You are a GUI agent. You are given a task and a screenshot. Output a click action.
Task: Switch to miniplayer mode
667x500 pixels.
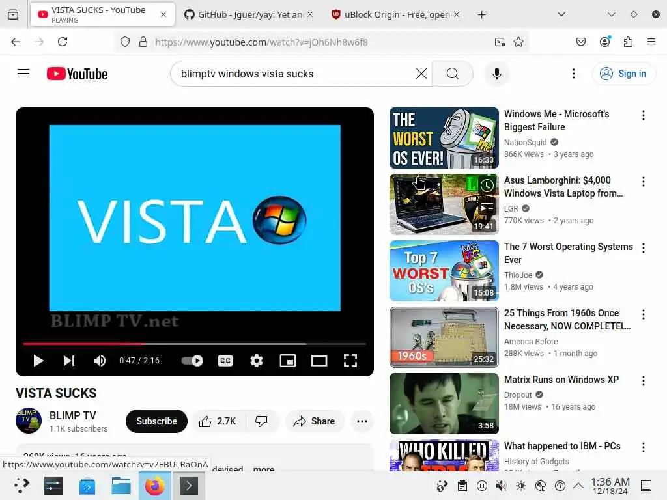pyautogui.click(x=287, y=361)
